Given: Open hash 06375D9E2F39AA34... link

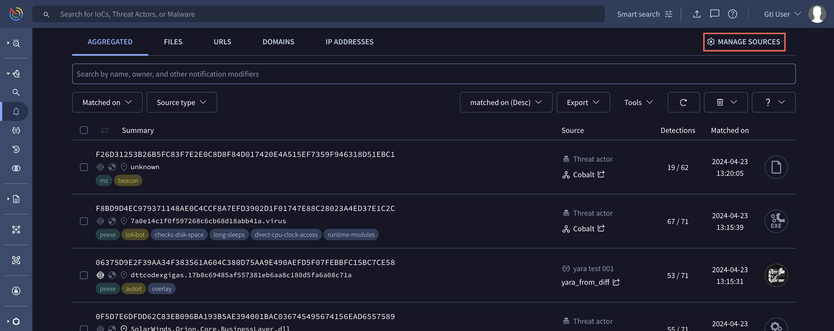Looking at the screenshot, I should [x=245, y=262].
